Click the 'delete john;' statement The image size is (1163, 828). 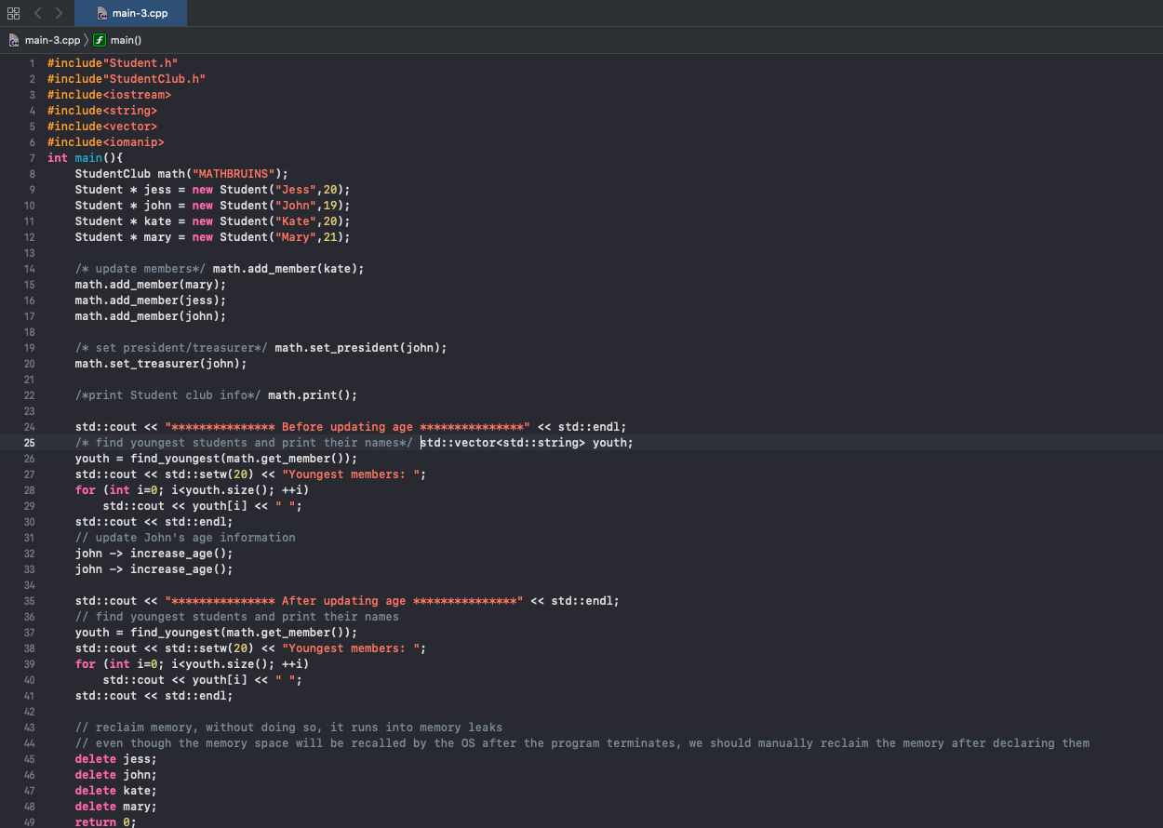[x=116, y=775]
